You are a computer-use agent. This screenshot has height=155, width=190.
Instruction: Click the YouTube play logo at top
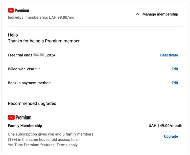11,11
